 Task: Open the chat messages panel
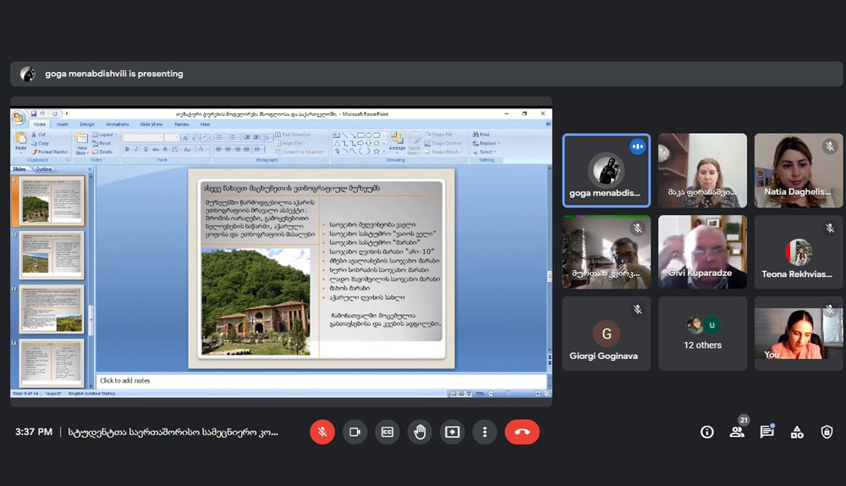(x=766, y=432)
